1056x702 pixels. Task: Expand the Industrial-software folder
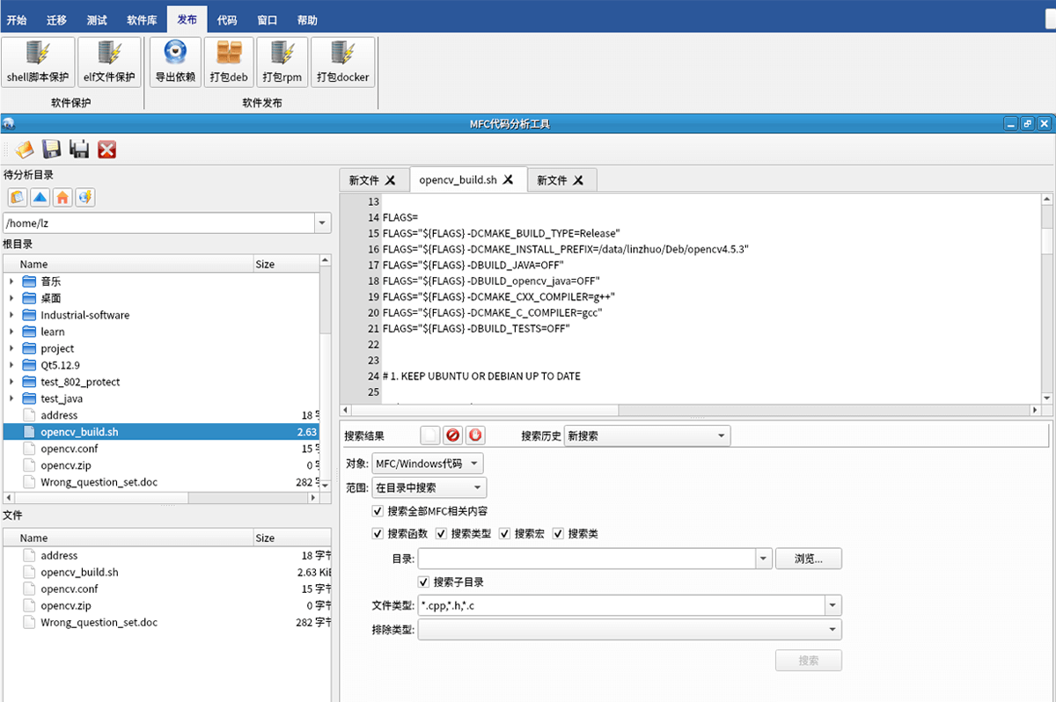11,315
